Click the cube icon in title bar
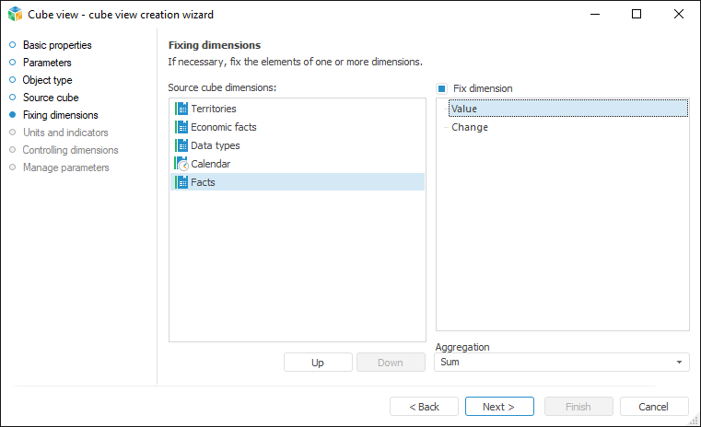The height and width of the screenshot is (427, 701). click(x=15, y=15)
